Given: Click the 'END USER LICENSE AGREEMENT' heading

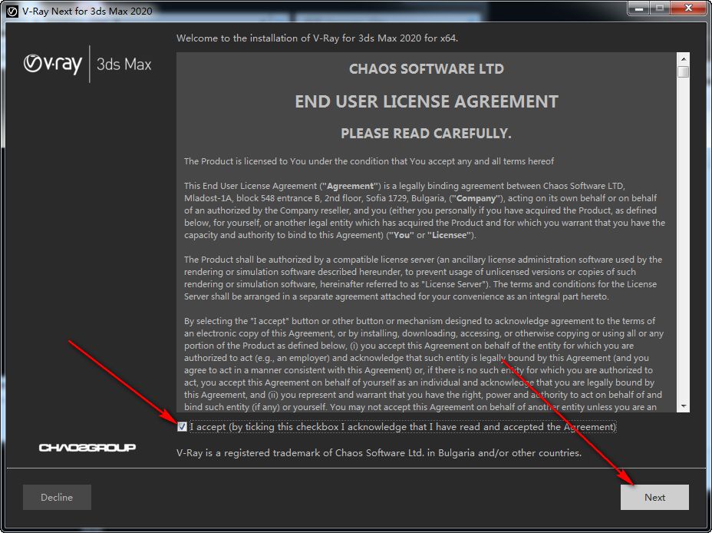Looking at the screenshot, I should coord(427,101).
